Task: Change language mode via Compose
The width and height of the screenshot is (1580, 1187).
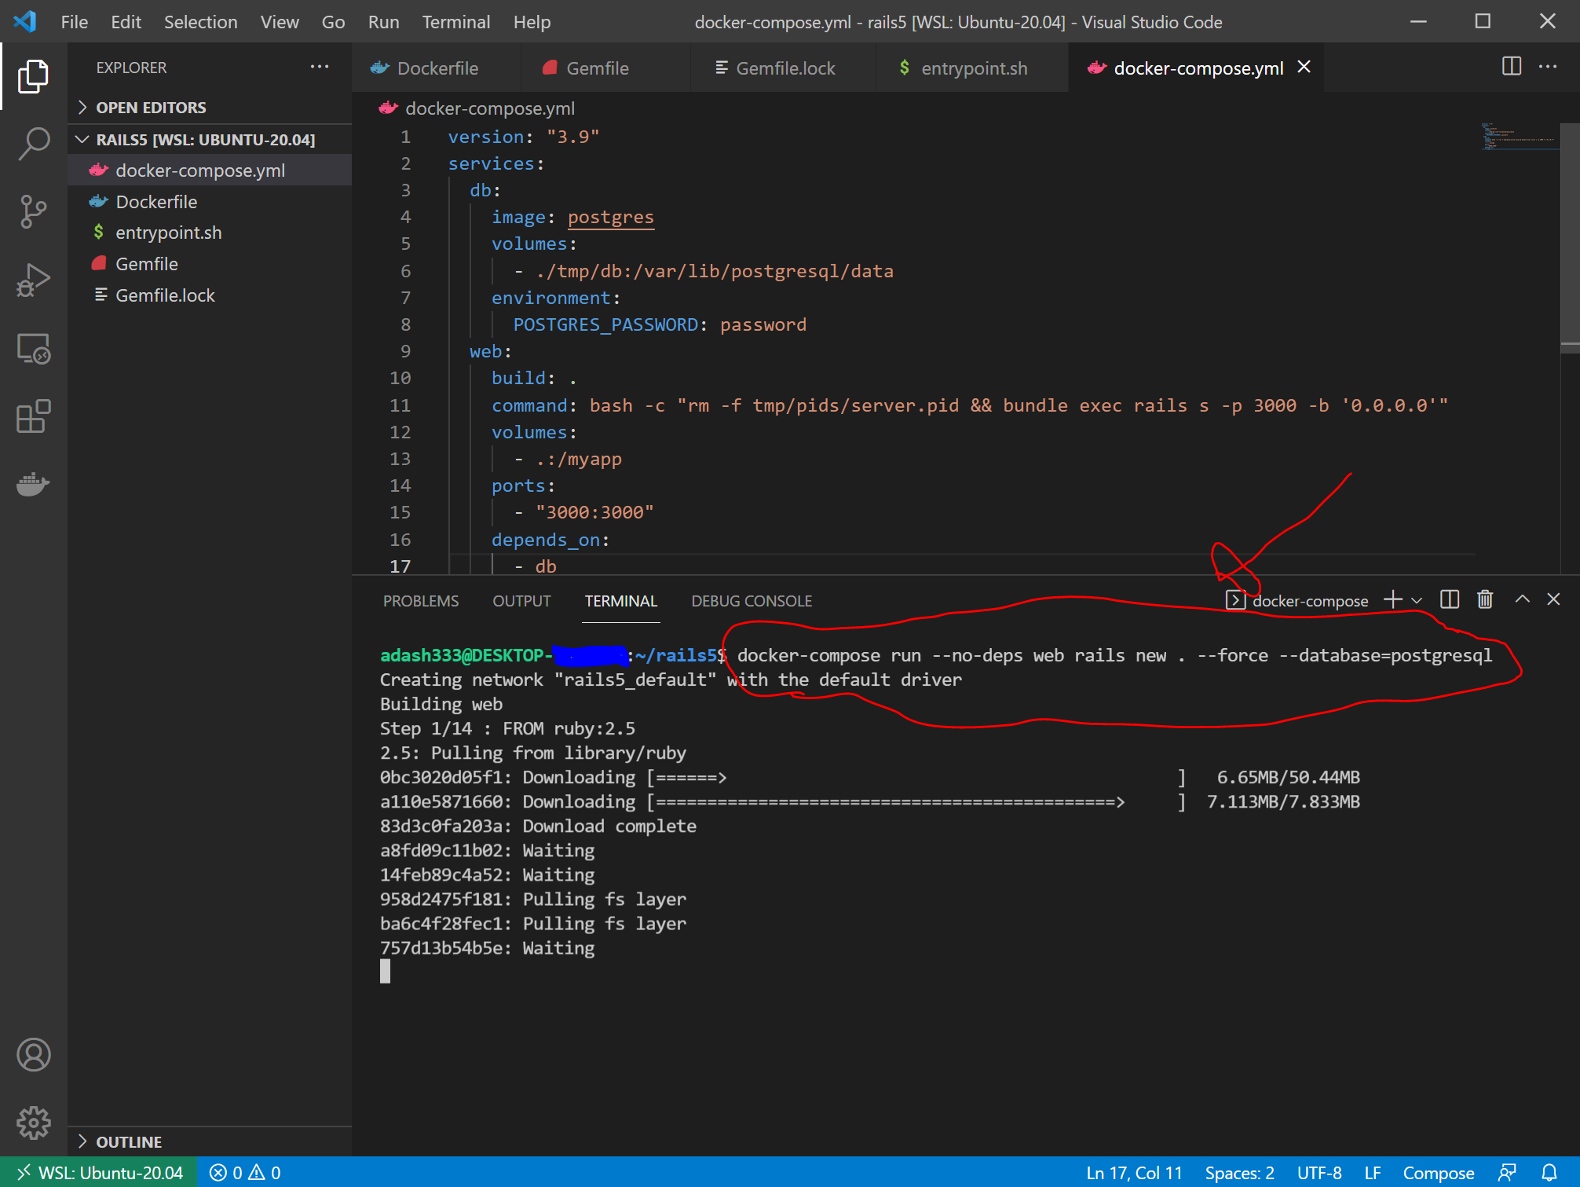Action: (1438, 1172)
